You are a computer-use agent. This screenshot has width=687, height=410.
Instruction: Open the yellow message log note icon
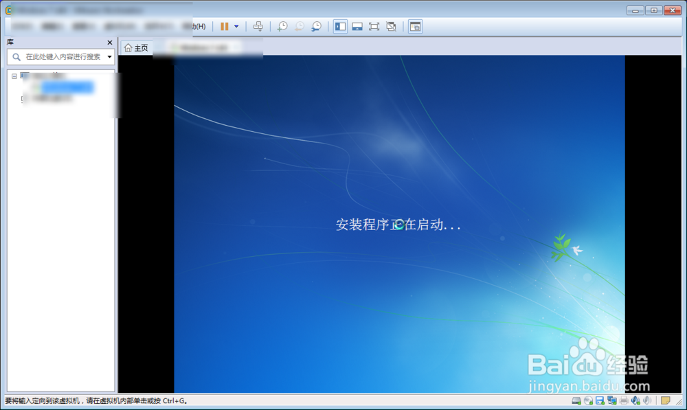point(665,400)
